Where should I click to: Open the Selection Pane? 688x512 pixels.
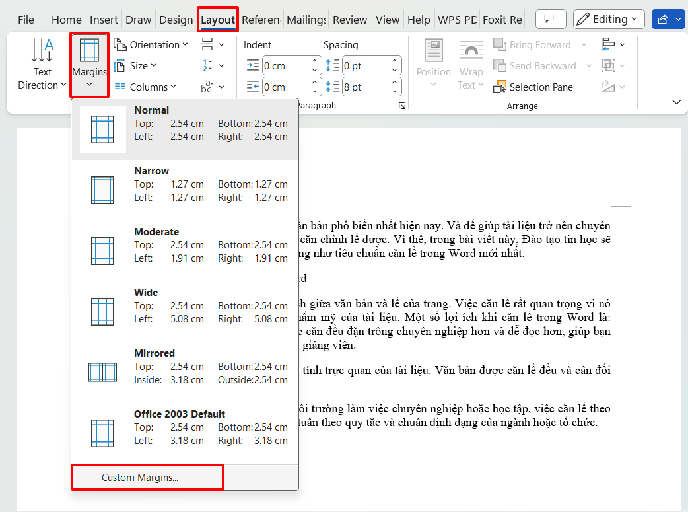533,87
